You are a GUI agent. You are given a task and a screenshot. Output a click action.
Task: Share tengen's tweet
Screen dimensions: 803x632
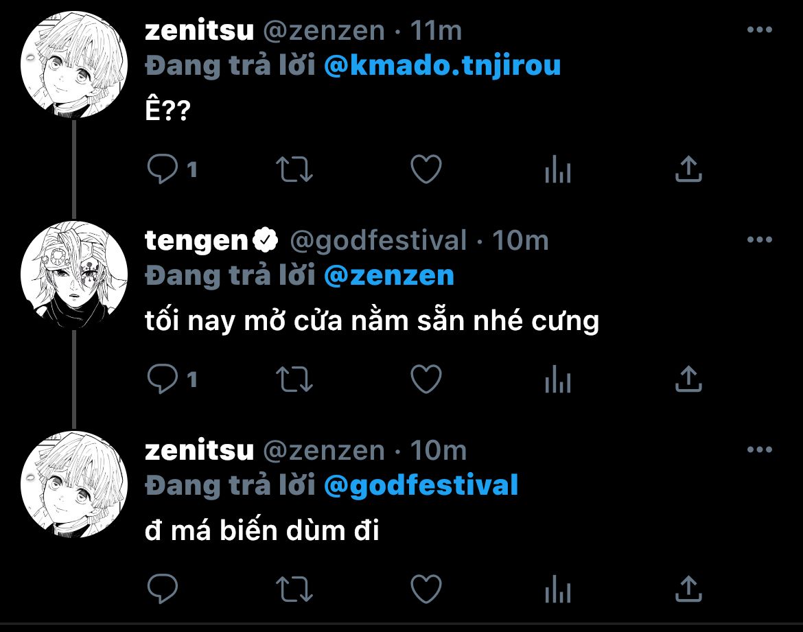coord(688,379)
